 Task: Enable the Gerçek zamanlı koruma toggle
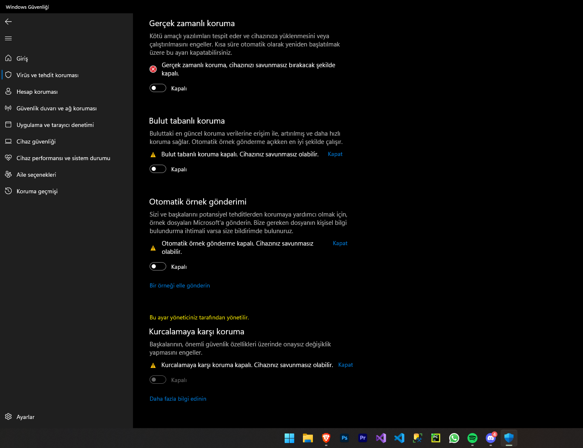(158, 88)
